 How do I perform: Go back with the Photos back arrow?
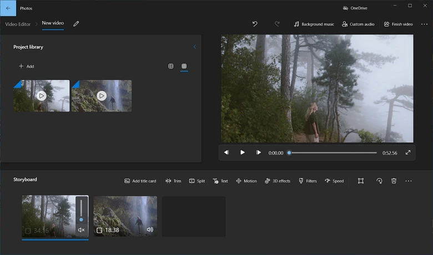[8, 8]
